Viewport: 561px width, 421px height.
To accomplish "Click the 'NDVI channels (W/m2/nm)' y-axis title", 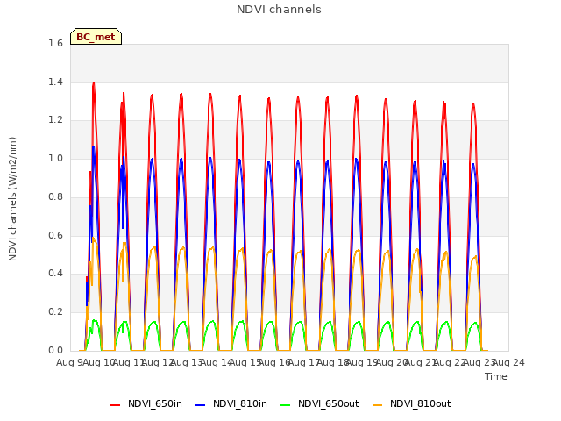I will (12, 199).
